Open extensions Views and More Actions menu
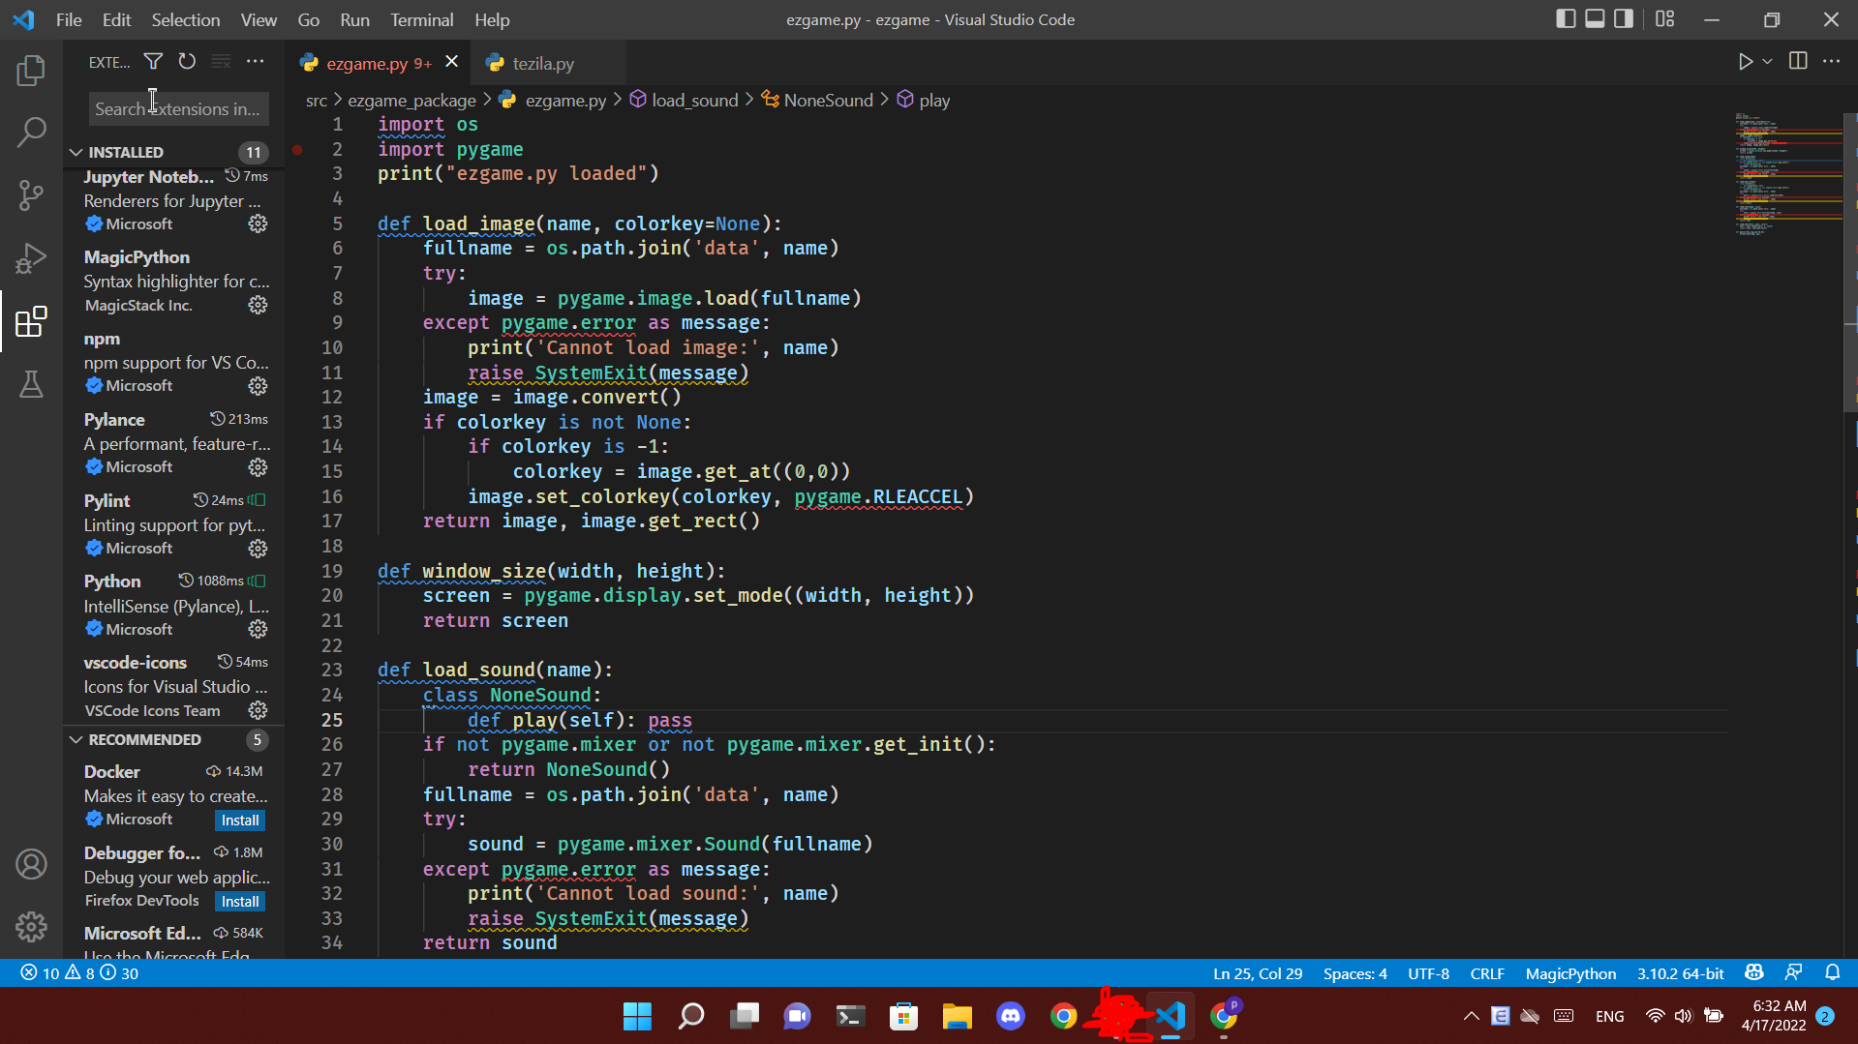 [256, 62]
